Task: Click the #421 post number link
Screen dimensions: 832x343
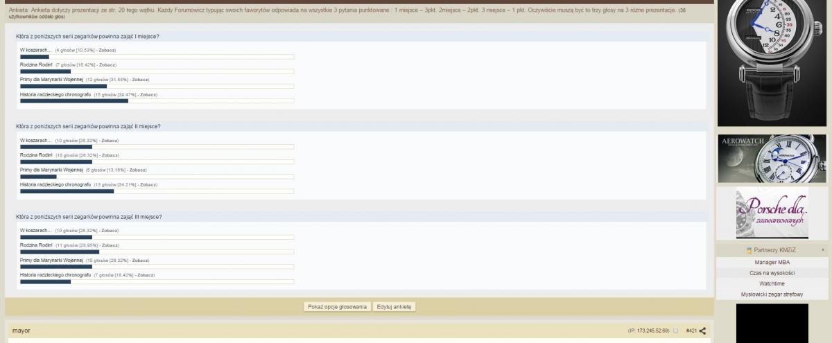Action: tap(691, 331)
